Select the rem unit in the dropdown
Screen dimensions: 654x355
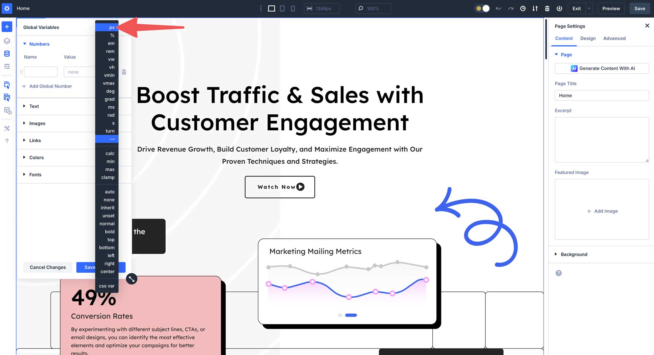click(x=110, y=51)
